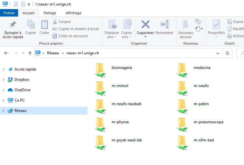The width and height of the screenshot is (244, 165).
Task: Click the Couper scissors icon
Action: 55,22
